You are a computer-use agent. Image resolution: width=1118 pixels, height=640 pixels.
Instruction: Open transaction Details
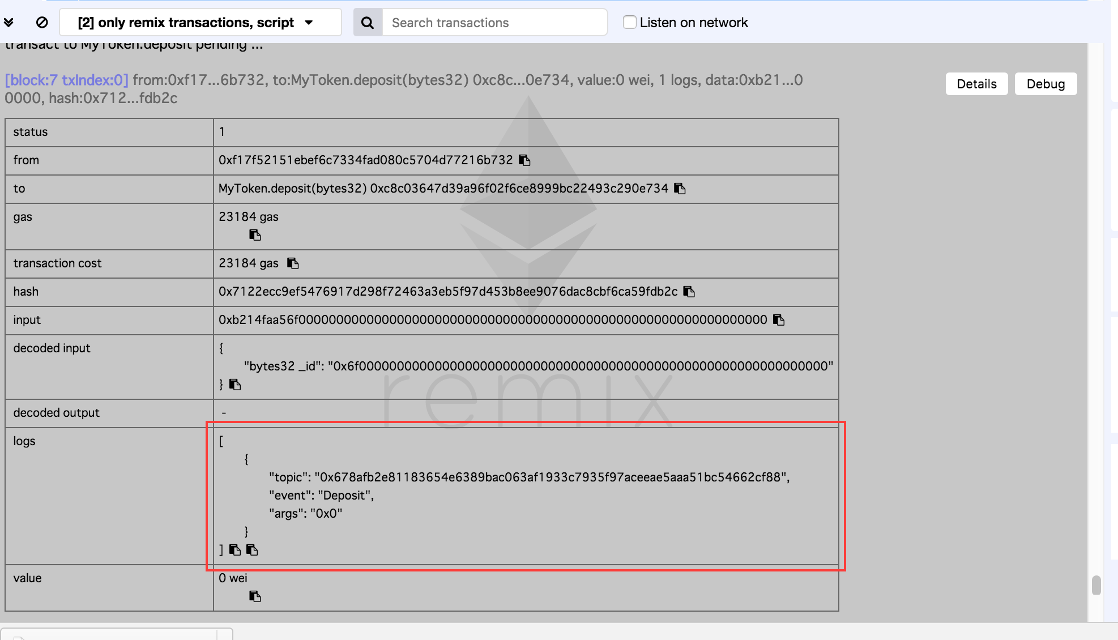click(976, 84)
